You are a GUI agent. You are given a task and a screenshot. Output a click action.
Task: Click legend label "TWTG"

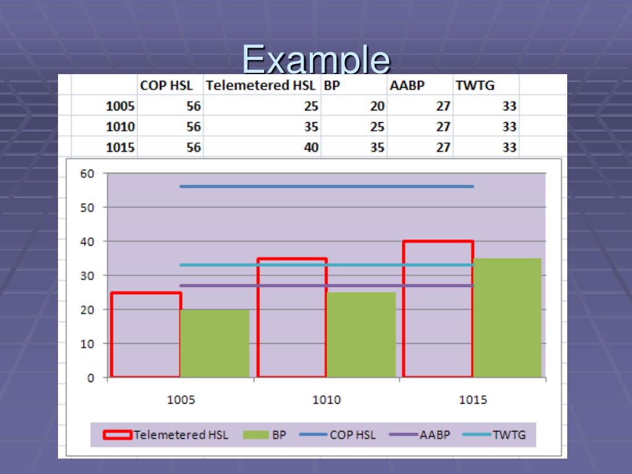[509, 435]
